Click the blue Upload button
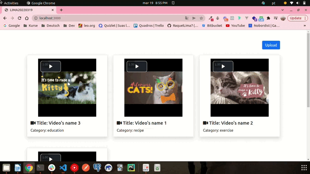This screenshot has height=174, width=310. pyautogui.click(x=271, y=45)
